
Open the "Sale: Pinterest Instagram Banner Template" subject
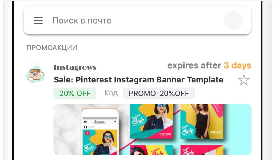click(x=139, y=80)
